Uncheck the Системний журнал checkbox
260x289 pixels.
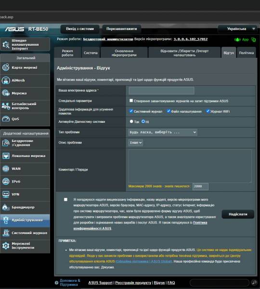click(131, 111)
